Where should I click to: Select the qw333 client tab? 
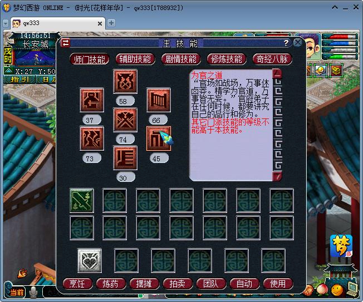point(58,23)
